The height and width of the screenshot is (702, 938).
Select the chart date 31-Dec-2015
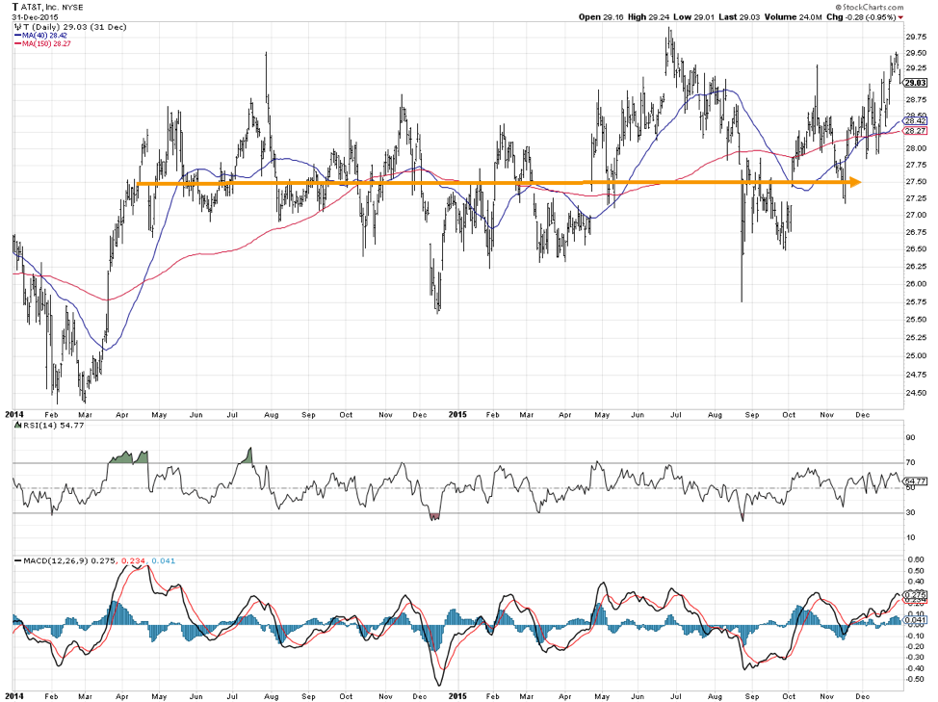(35, 17)
